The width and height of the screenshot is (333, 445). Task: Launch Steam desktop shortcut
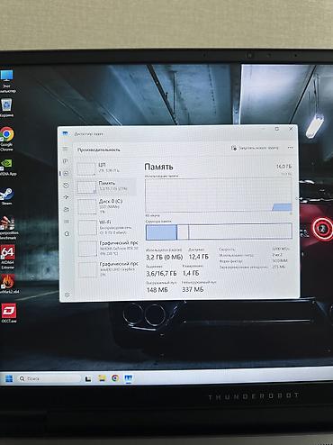click(6, 196)
